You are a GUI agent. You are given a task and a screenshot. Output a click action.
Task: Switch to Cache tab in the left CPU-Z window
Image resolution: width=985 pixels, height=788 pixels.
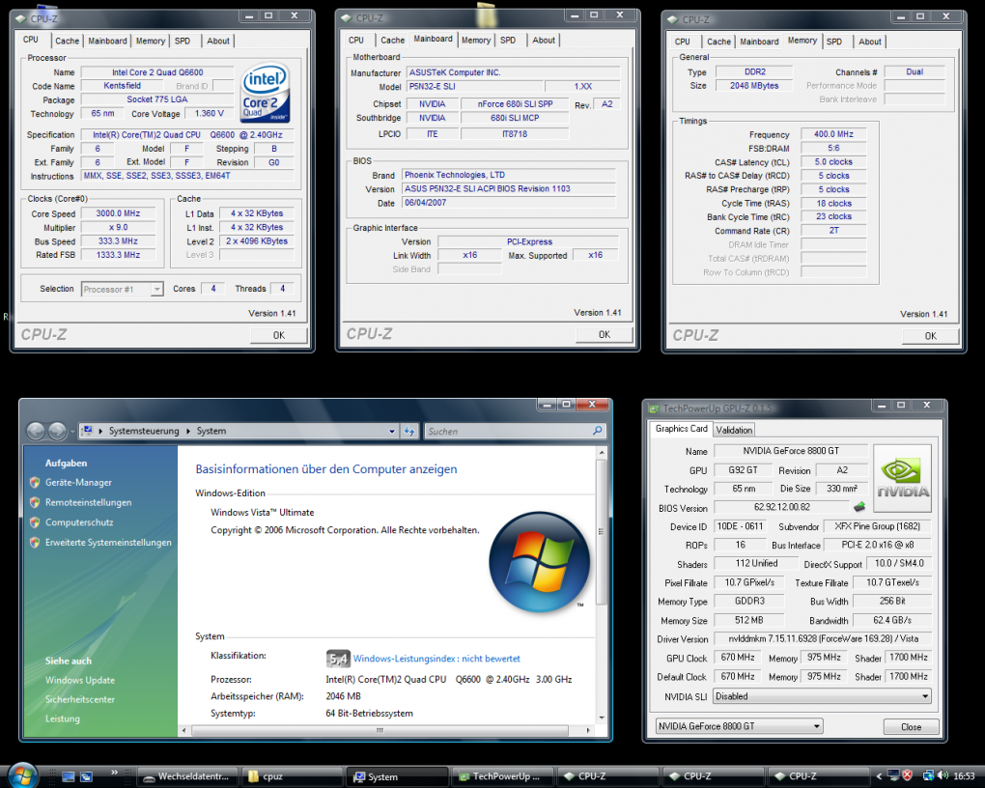68,41
